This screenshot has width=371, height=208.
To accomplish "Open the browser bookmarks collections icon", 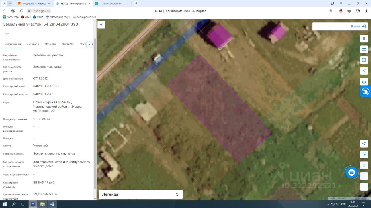I will [332, 3].
